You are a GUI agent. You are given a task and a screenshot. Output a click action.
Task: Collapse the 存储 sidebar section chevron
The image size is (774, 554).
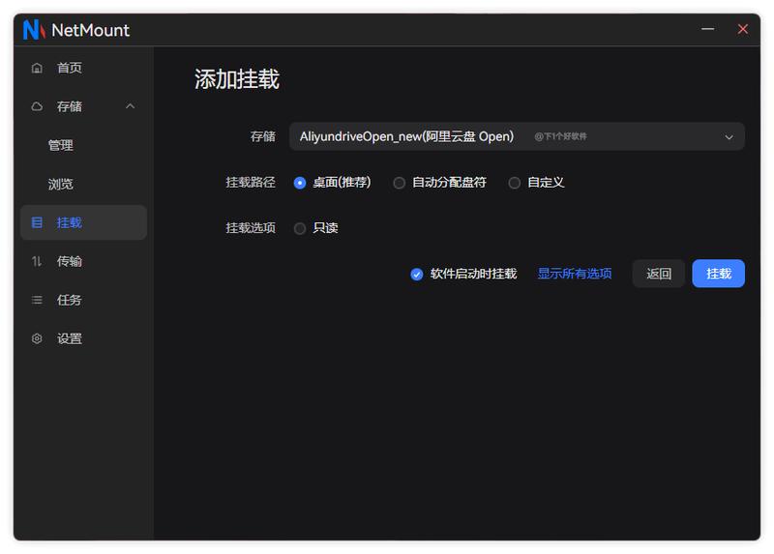point(131,106)
